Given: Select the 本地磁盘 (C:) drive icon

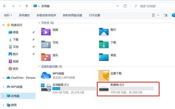Looking at the screenshot, I should point(46,87).
